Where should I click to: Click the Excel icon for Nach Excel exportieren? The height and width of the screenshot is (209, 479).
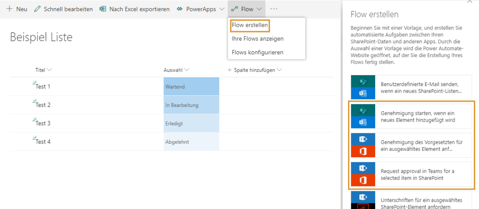103,9
